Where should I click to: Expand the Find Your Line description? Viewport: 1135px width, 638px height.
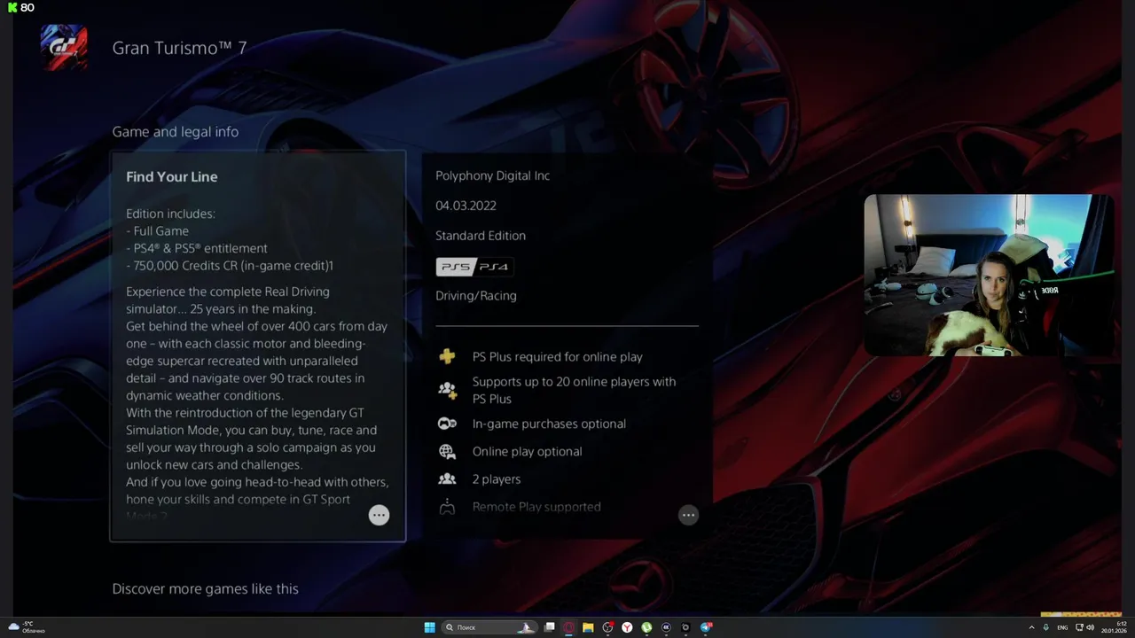[379, 515]
